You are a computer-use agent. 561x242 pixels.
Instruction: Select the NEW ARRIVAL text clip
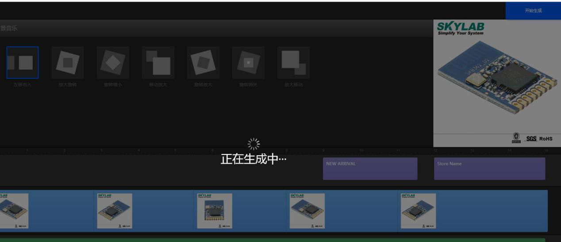tap(370, 169)
